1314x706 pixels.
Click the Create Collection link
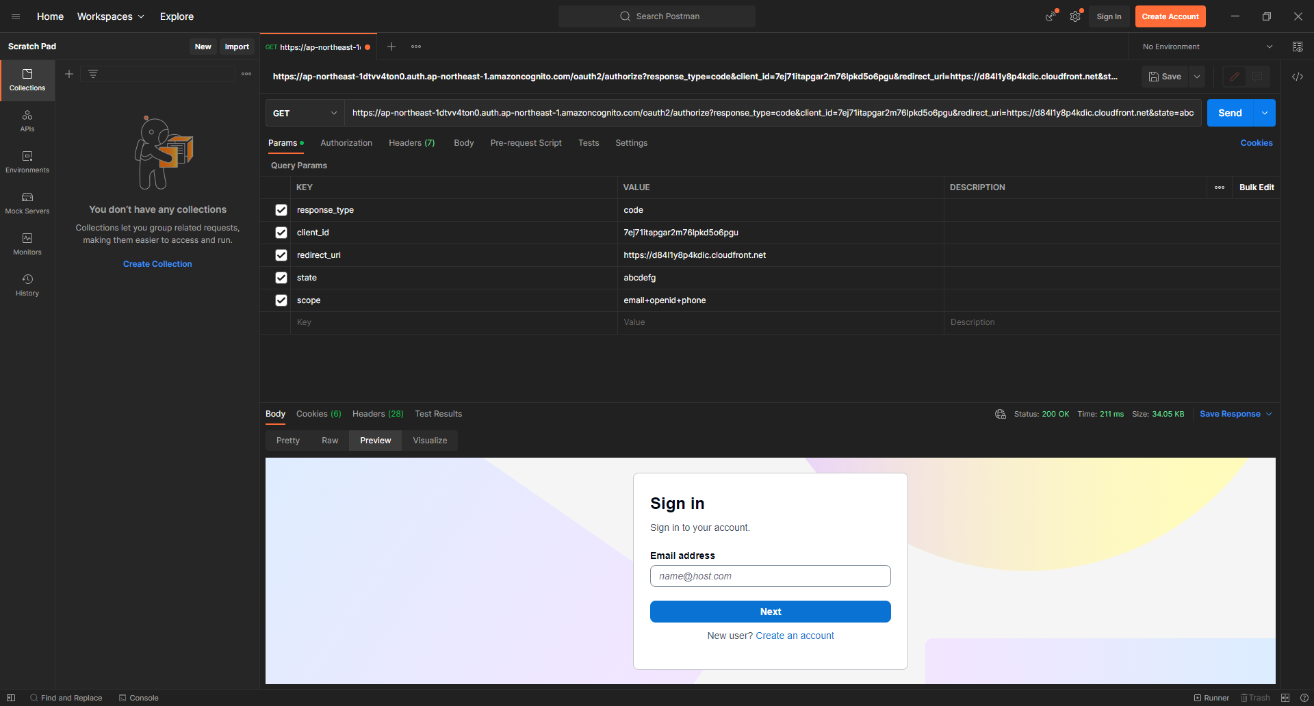coord(157,264)
